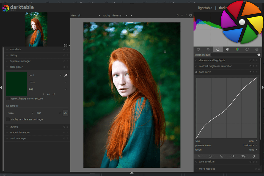264x176 pixels.
Task: Select drawn mask pencil icon
Action: coord(221,156)
